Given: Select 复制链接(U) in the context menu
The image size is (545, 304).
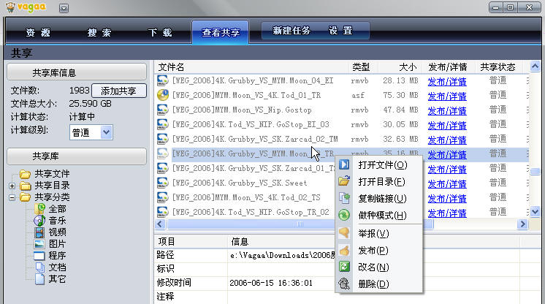Looking at the screenshot, I should point(382,198).
